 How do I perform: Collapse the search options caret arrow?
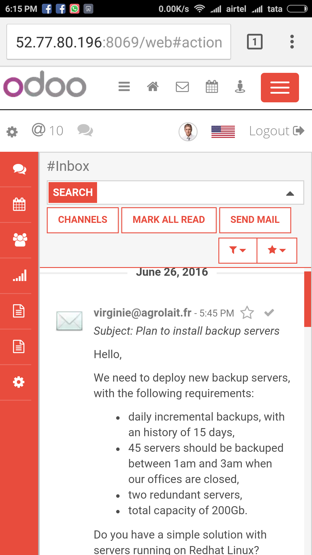coord(290,193)
